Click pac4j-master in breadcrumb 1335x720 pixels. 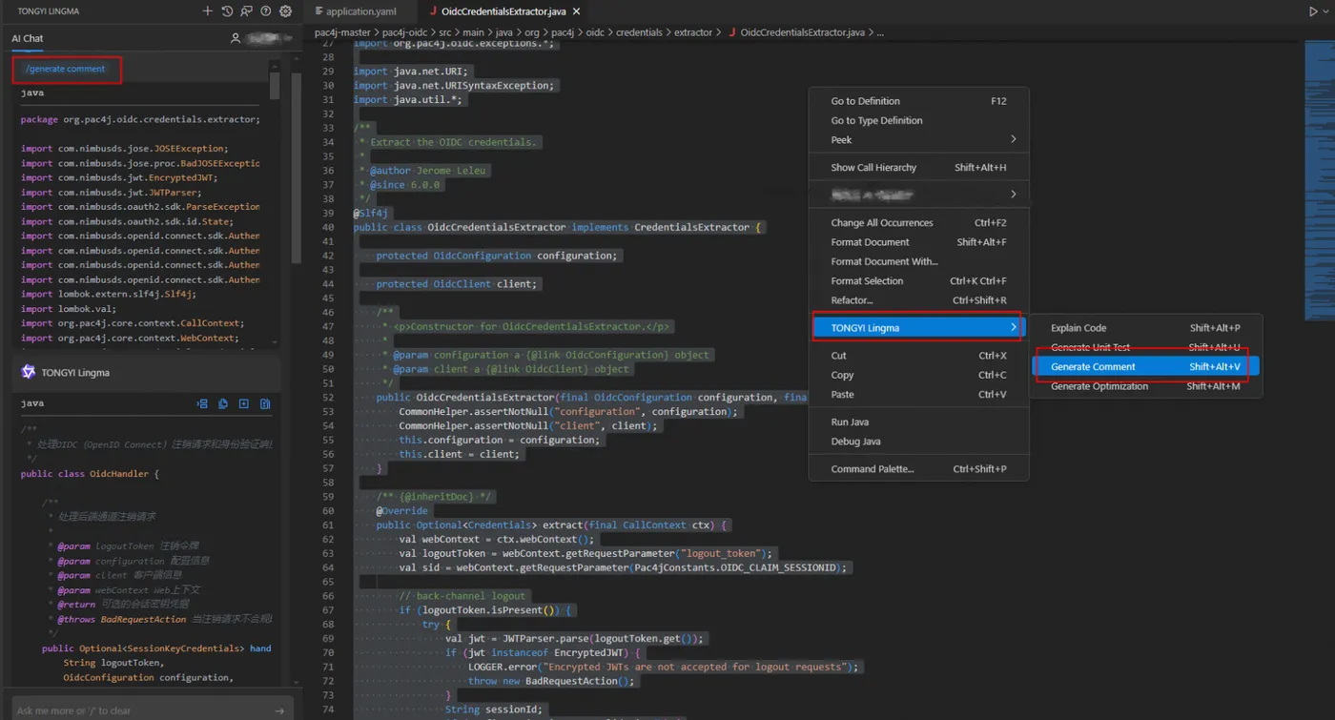click(344, 32)
